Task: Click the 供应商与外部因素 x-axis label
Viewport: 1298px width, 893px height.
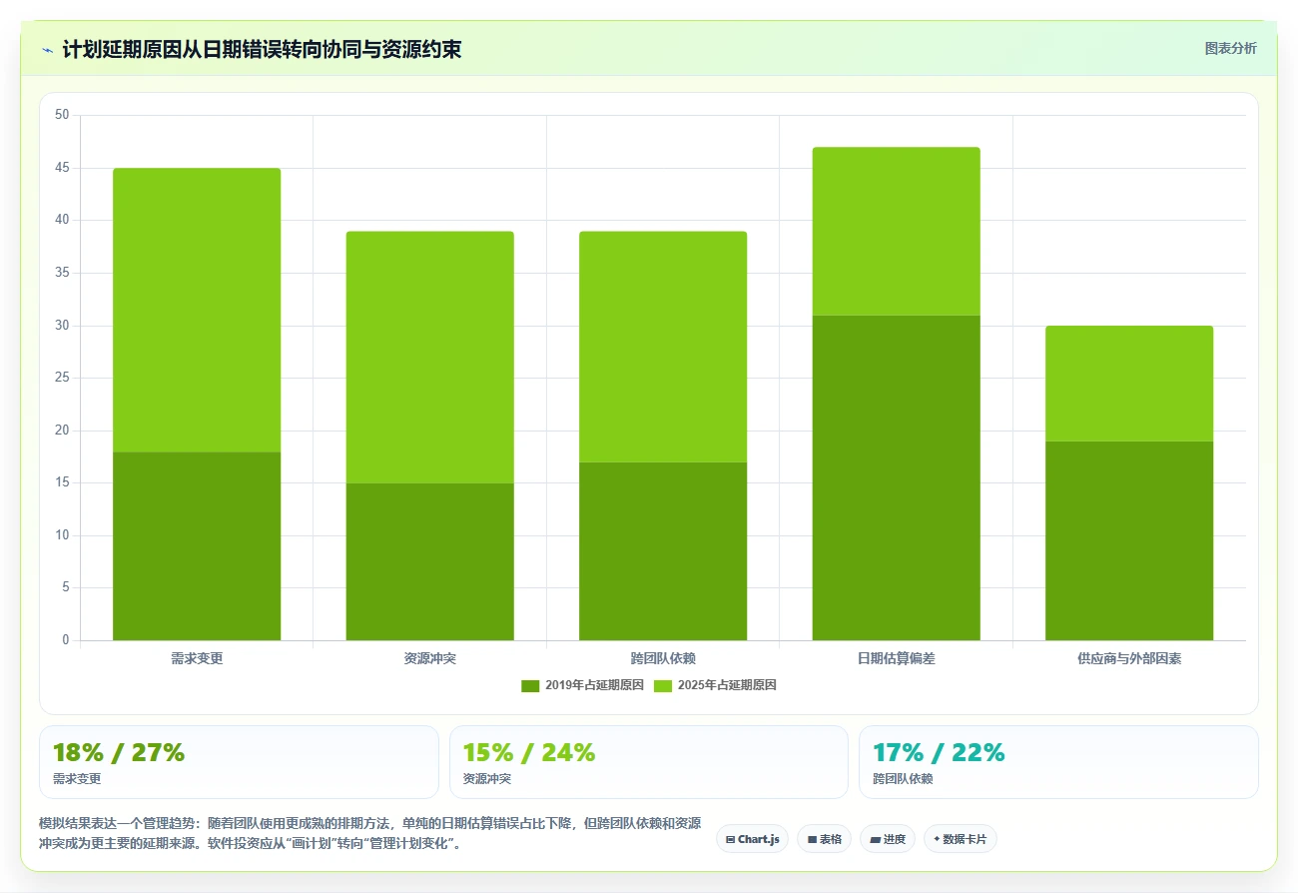Action: (x=1129, y=659)
